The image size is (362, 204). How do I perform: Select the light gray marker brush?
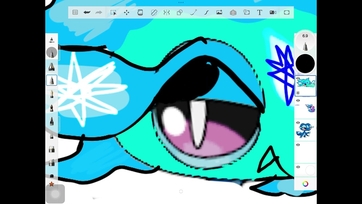[52, 135]
